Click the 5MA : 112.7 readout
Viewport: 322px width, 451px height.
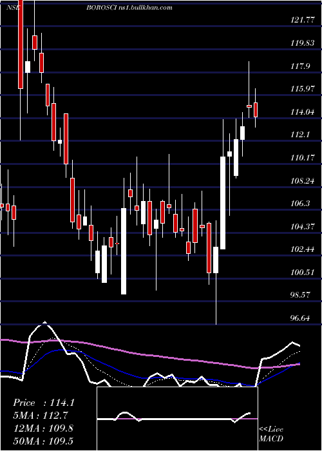pos(41,416)
